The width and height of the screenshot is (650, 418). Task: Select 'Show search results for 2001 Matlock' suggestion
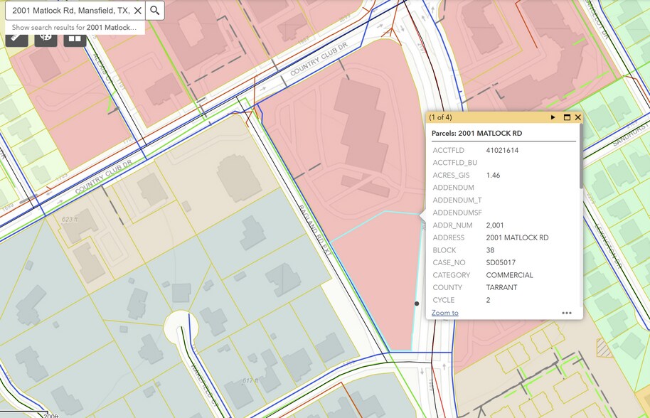pos(74,28)
